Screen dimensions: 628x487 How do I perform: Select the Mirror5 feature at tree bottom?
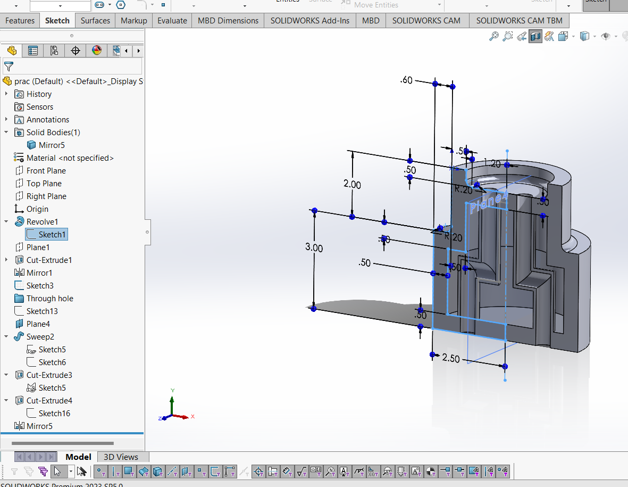click(x=34, y=426)
